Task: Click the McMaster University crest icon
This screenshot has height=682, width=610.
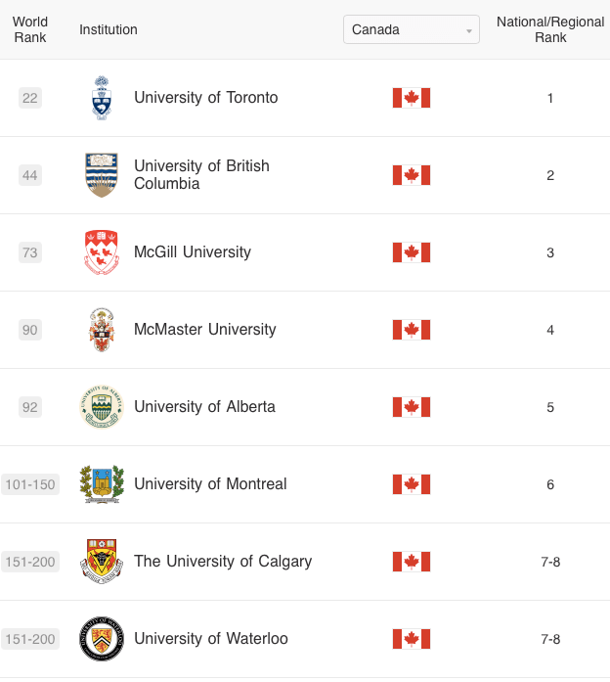Action: 102,330
